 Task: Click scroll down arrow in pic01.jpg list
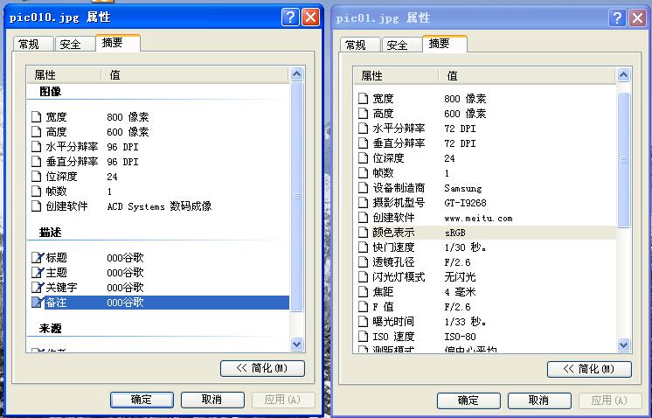pos(623,345)
